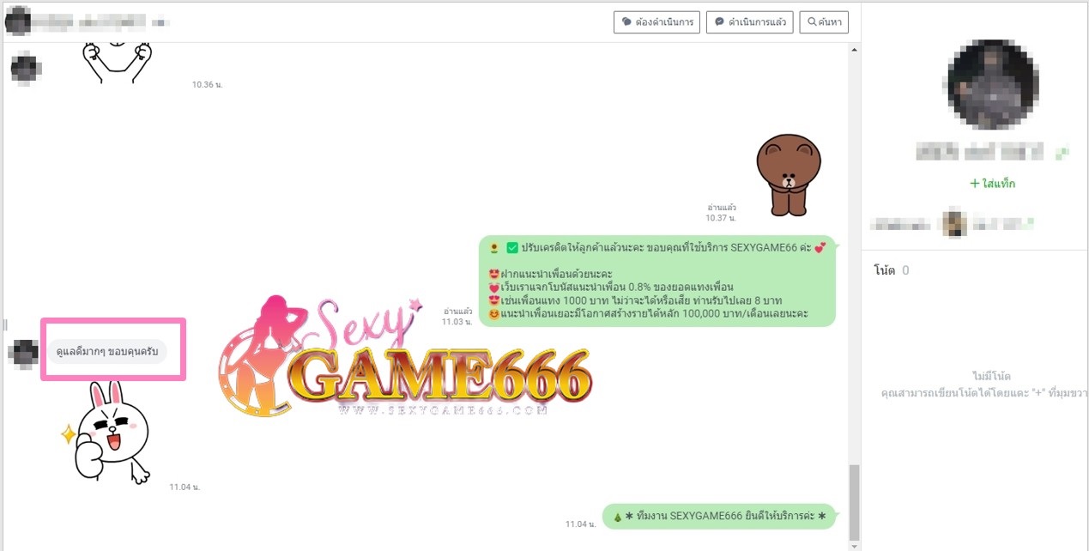This screenshot has height=551, width=1089.
Task: Click the contact avatar in chat header
Action: (x=19, y=21)
